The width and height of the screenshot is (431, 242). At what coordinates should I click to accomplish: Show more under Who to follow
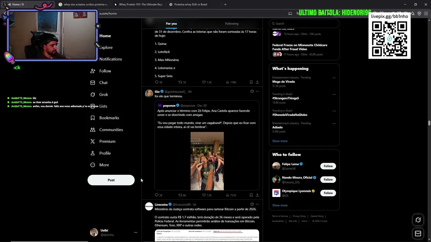(x=280, y=205)
